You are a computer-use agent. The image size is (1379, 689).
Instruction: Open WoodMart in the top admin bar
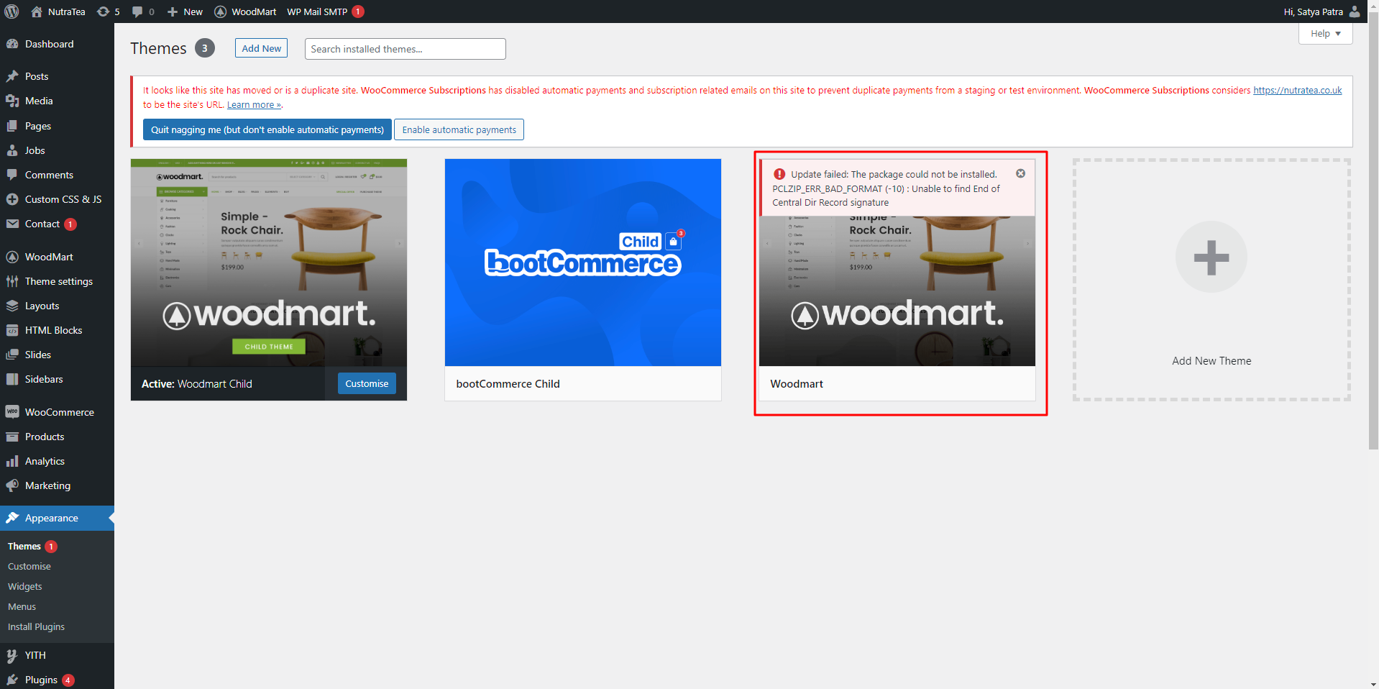tap(245, 12)
